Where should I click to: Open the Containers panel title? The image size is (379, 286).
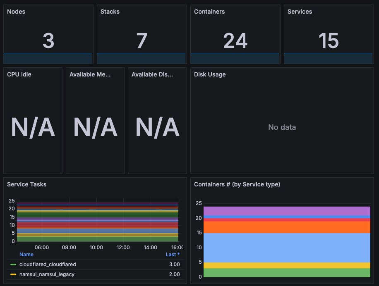(209, 12)
